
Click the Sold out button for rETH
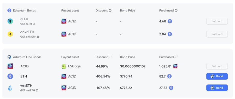(x=217, y=21)
